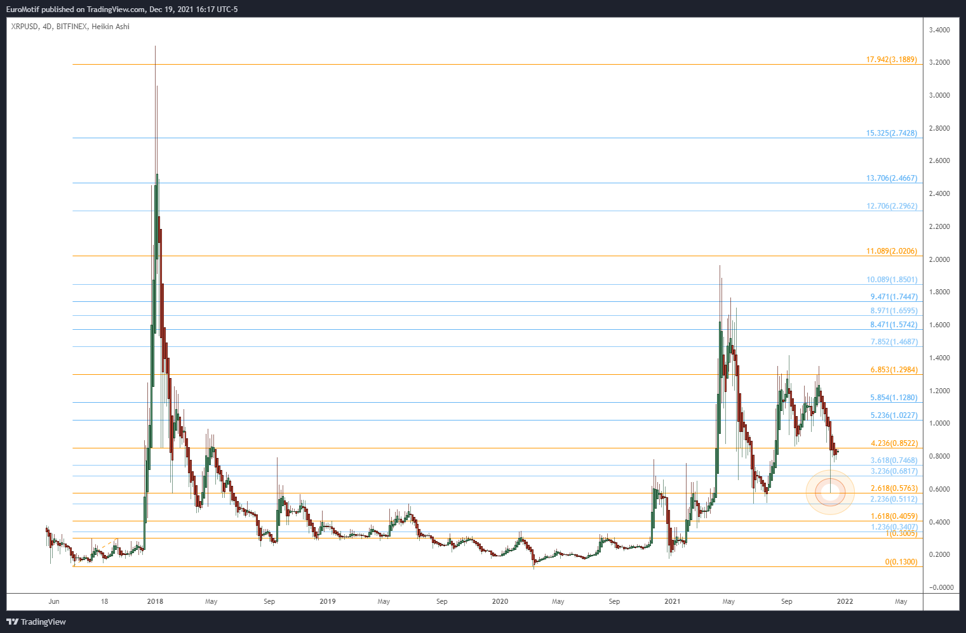Click the 0.6000 price scale value
The image size is (966, 633).
click(x=939, y=489)
